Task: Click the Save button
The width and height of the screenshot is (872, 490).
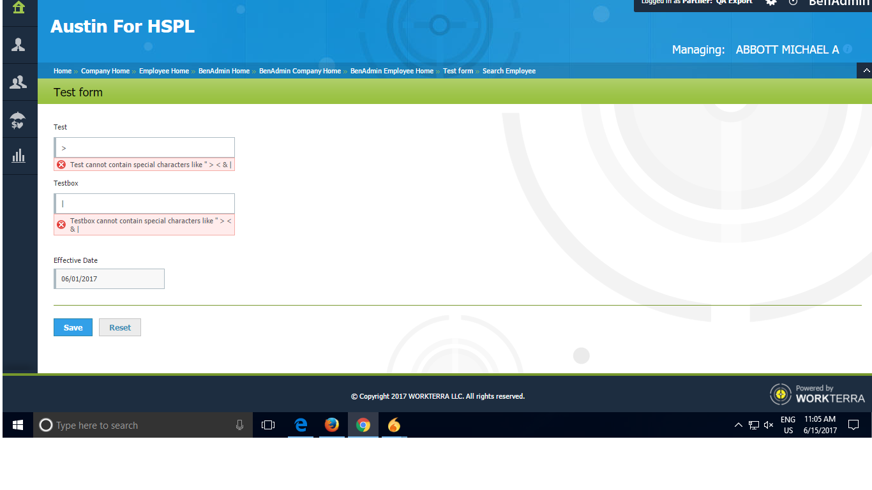Action: 73,327
